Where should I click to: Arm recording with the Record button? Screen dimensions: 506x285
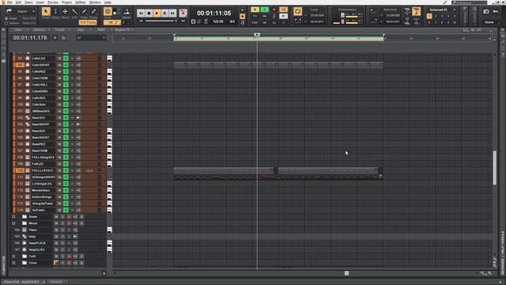183,13
